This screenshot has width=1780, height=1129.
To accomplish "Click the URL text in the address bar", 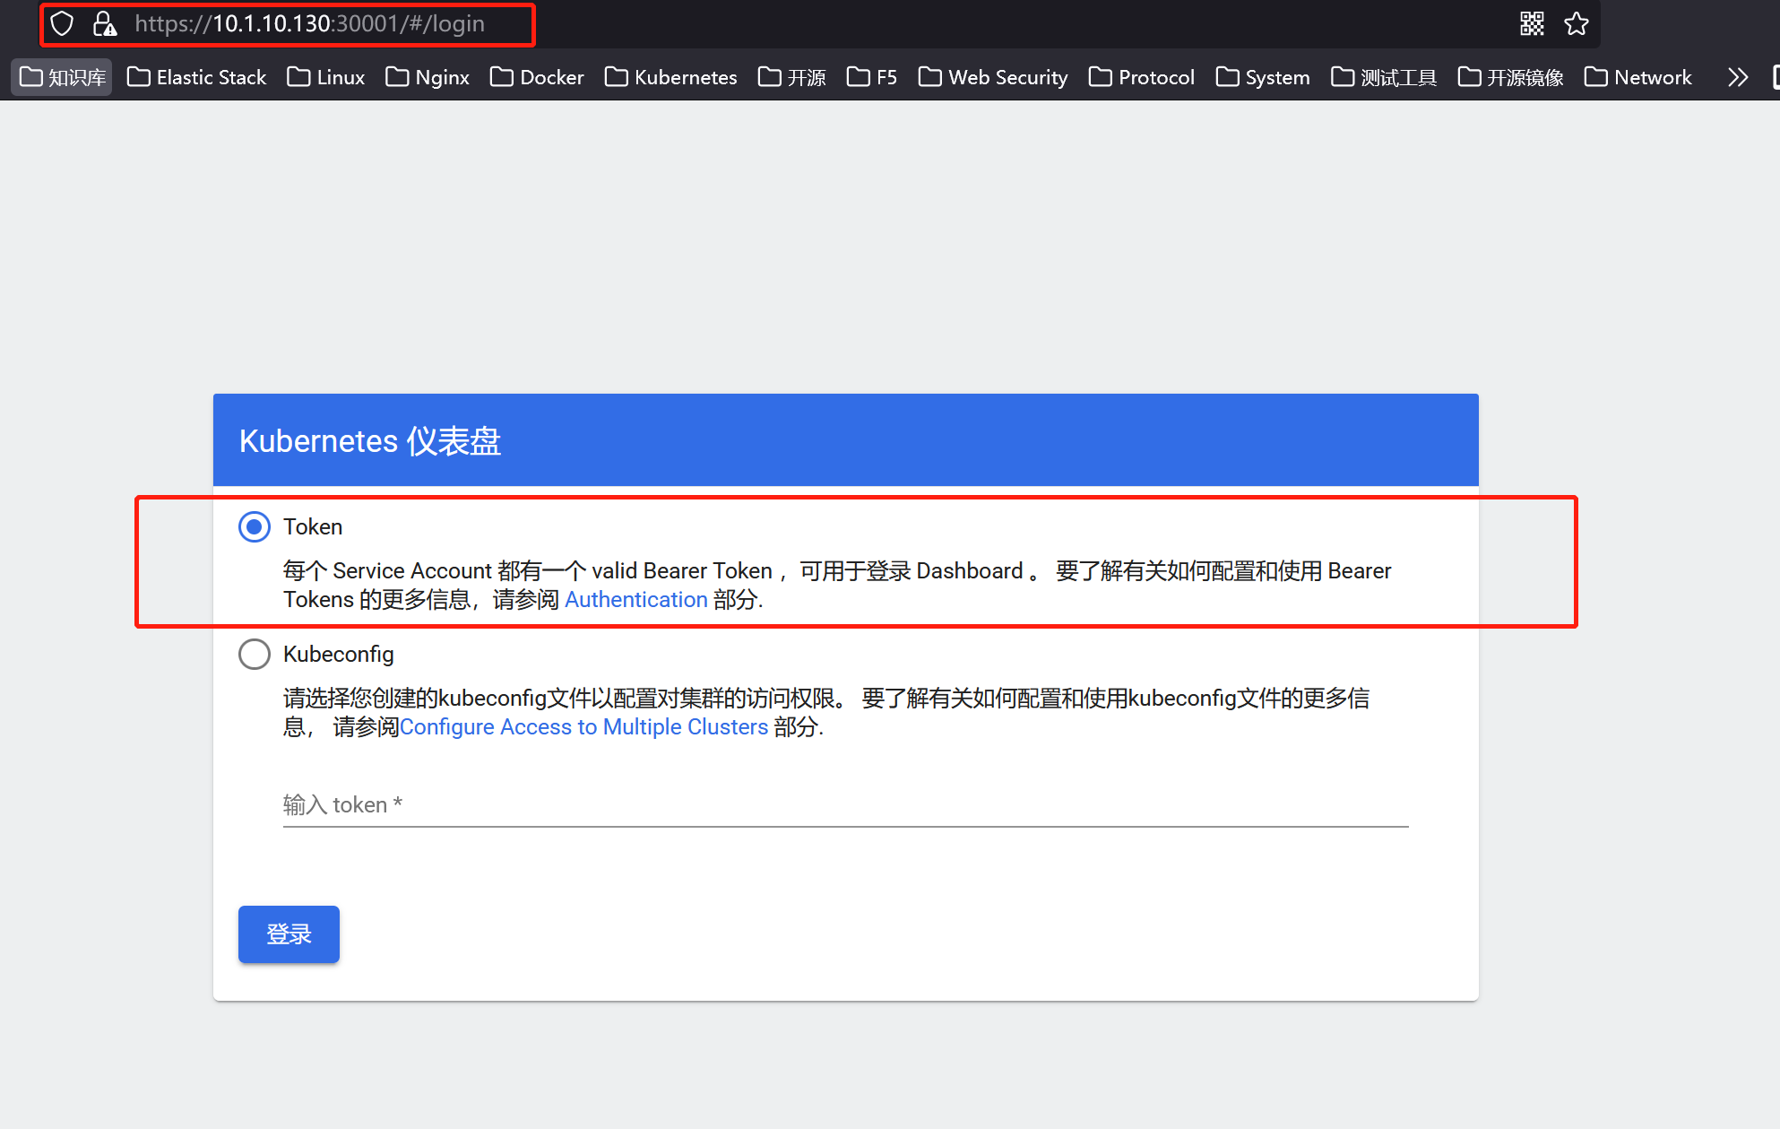I will [x=309, y=24].
